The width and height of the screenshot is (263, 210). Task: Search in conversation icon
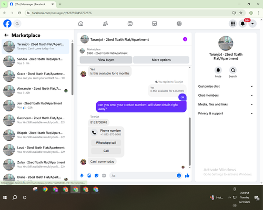point(233,70)
